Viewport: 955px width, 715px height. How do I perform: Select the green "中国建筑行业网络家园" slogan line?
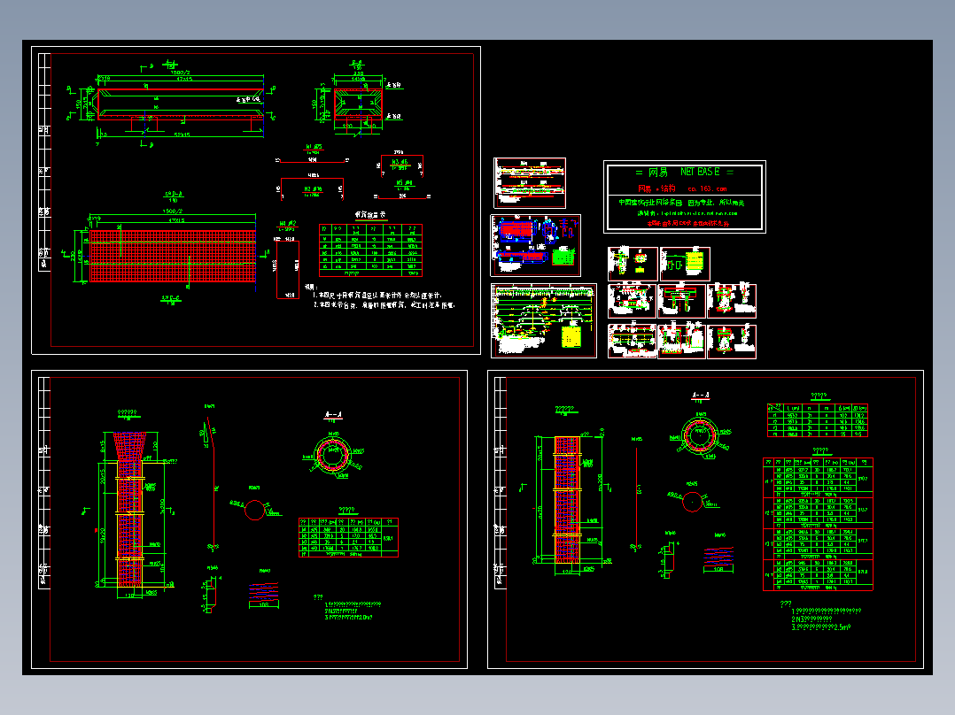tap(681, 202)
